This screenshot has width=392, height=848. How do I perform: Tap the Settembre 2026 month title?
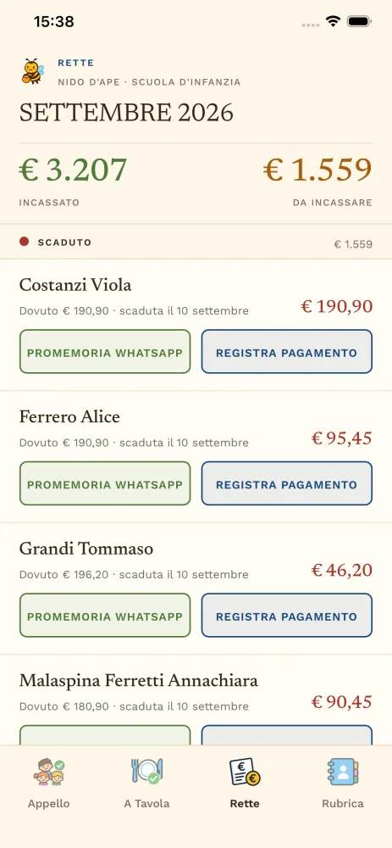click(126, 113)
